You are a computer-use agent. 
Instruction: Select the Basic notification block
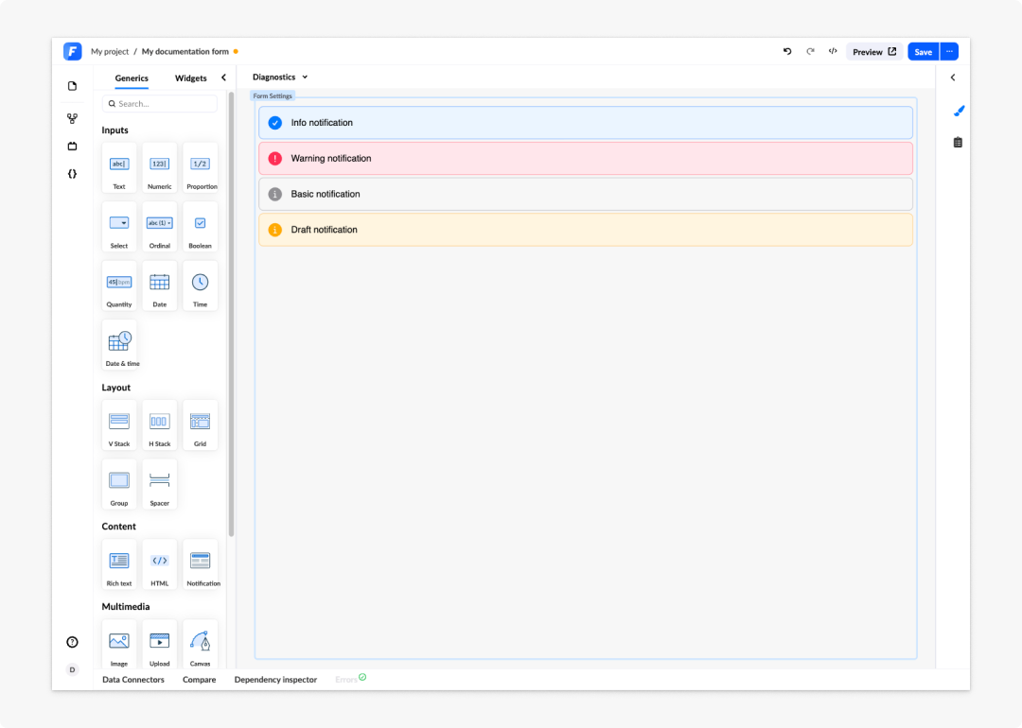(x=586, y=194)
